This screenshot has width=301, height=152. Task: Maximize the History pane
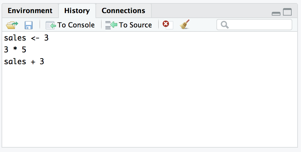(x=288, y=12)
